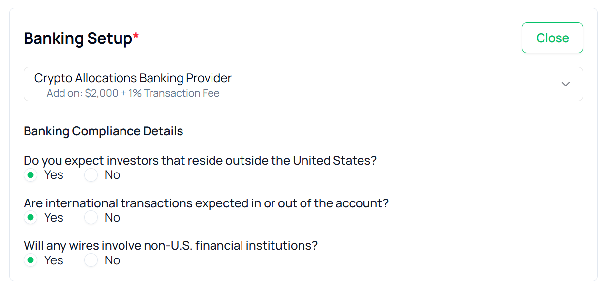Click the red required asterisk
Image resolution: width=605 pixels, height=288 pixels.
pos(136,36)
